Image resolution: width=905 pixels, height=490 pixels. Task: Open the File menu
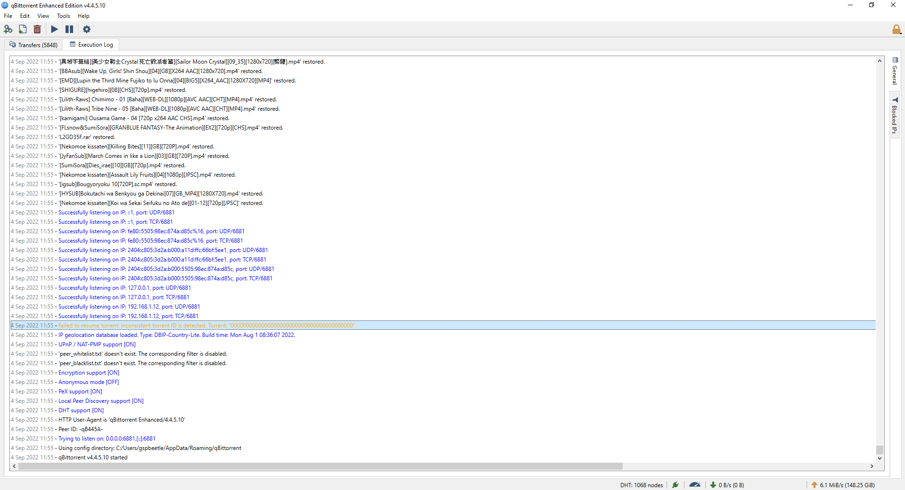(x=8, y=16)
